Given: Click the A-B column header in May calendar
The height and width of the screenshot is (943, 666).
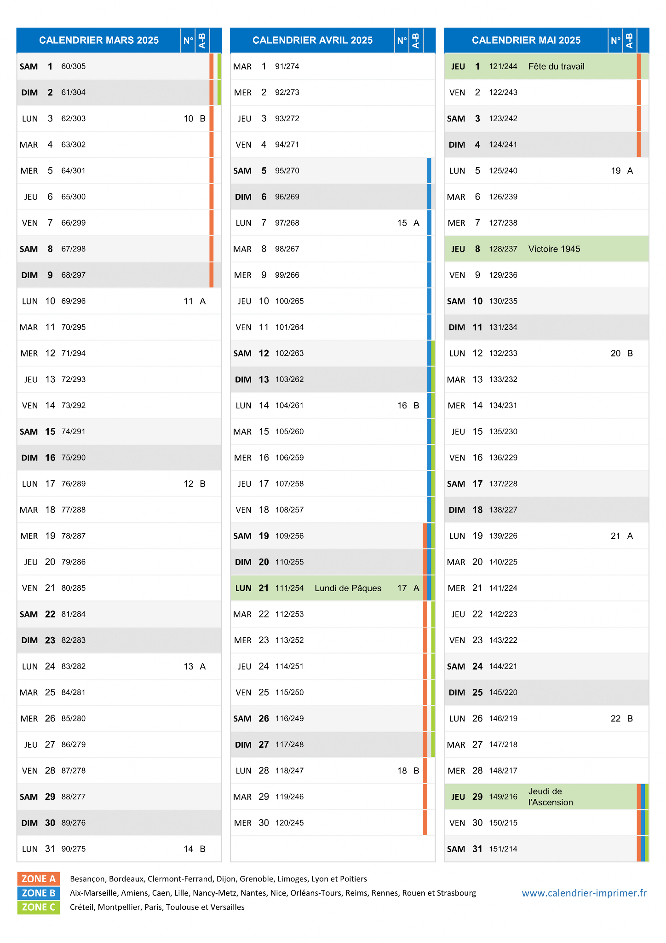Looking at the screenshot, I should point(629,41).
